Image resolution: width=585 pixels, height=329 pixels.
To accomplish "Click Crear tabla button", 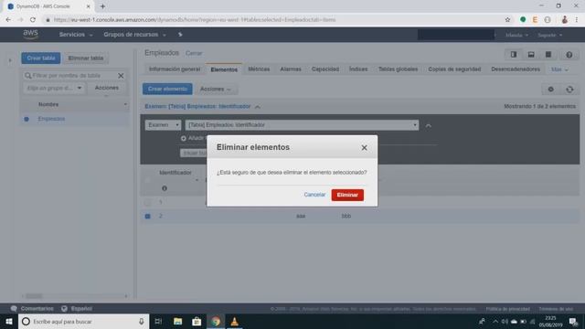I will pos(40,58).
